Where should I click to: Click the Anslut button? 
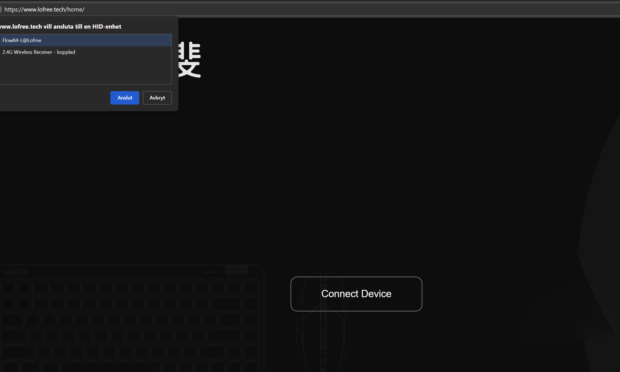click(125, 98)
